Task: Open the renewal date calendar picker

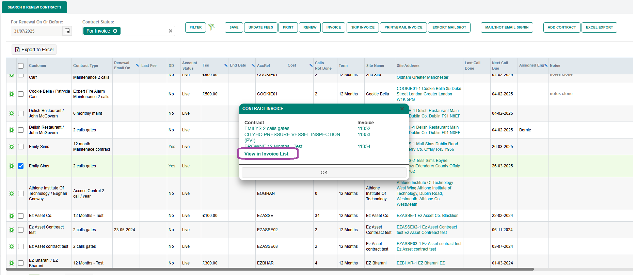Action: point(67,31)
